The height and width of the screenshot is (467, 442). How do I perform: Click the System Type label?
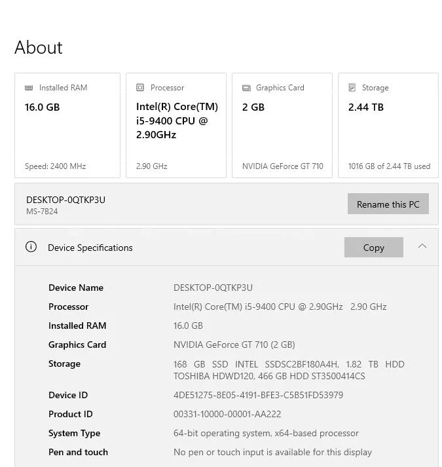75,434
